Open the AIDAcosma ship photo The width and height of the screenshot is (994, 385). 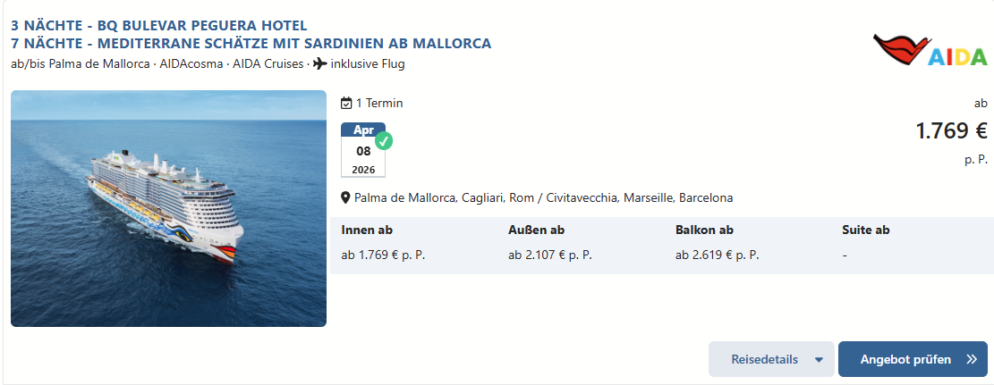tap(168, 208)
